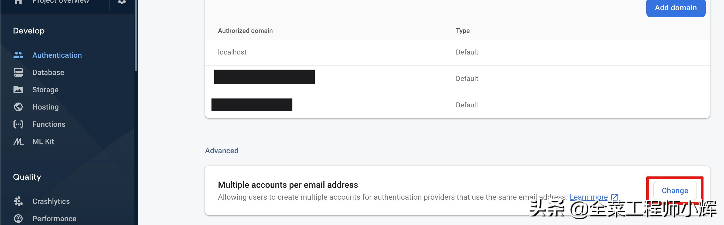Select the localhost domain row
This screenshot has width=724, height=225.
coord(232,52)
